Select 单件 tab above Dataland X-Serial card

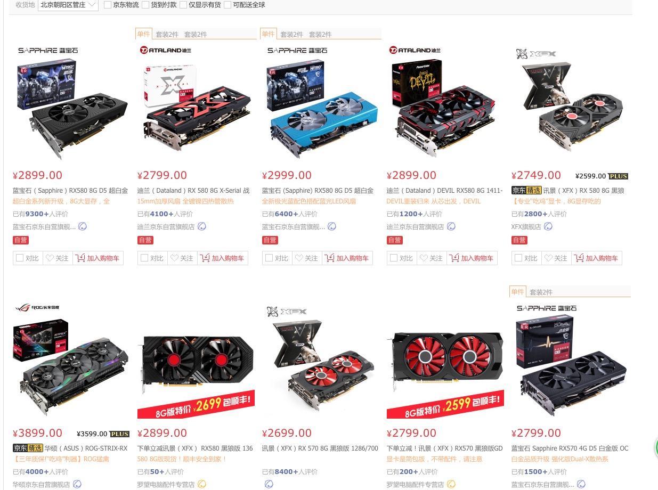pos(144,34)
